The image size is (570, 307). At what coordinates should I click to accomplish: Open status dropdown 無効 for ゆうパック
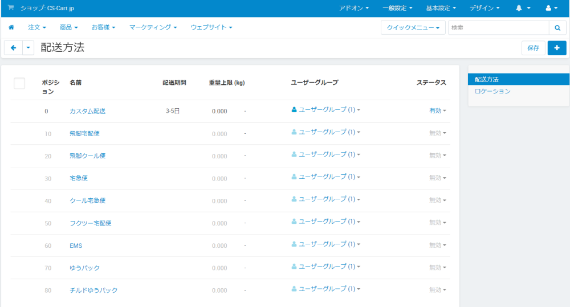437,267
